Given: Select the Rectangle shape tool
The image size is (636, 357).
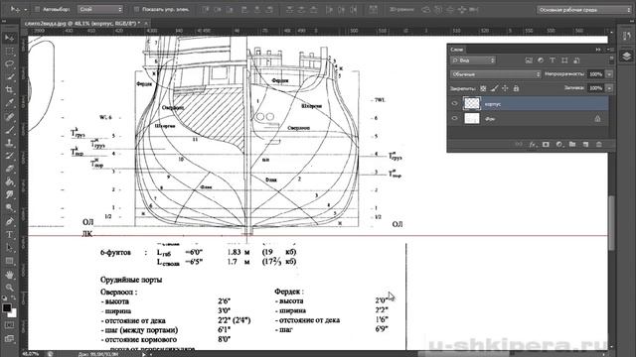Looking at the screenshot, I should [x=9, y=261].
